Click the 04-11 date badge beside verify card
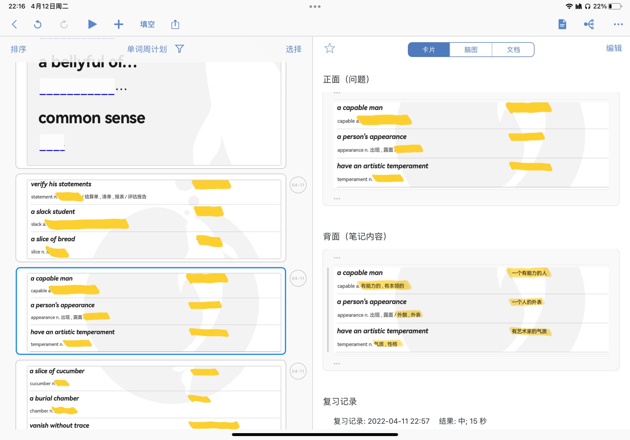This screenshot has height=440, width=630. click(x=298, y=185)
